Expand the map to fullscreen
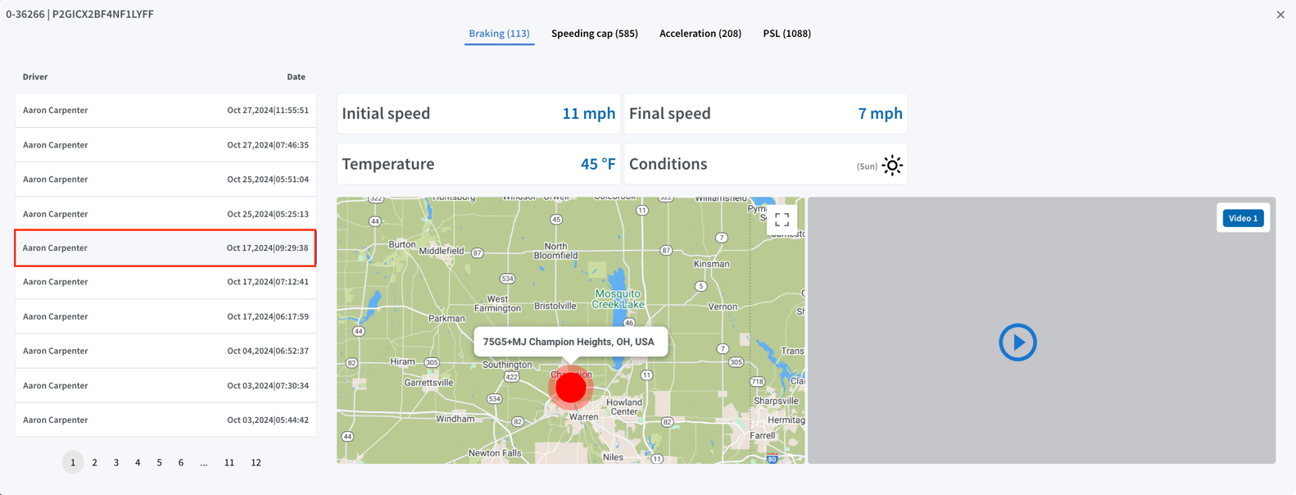Image resolution: width=1296 pixels, height=495 pixels. point(782,220)
